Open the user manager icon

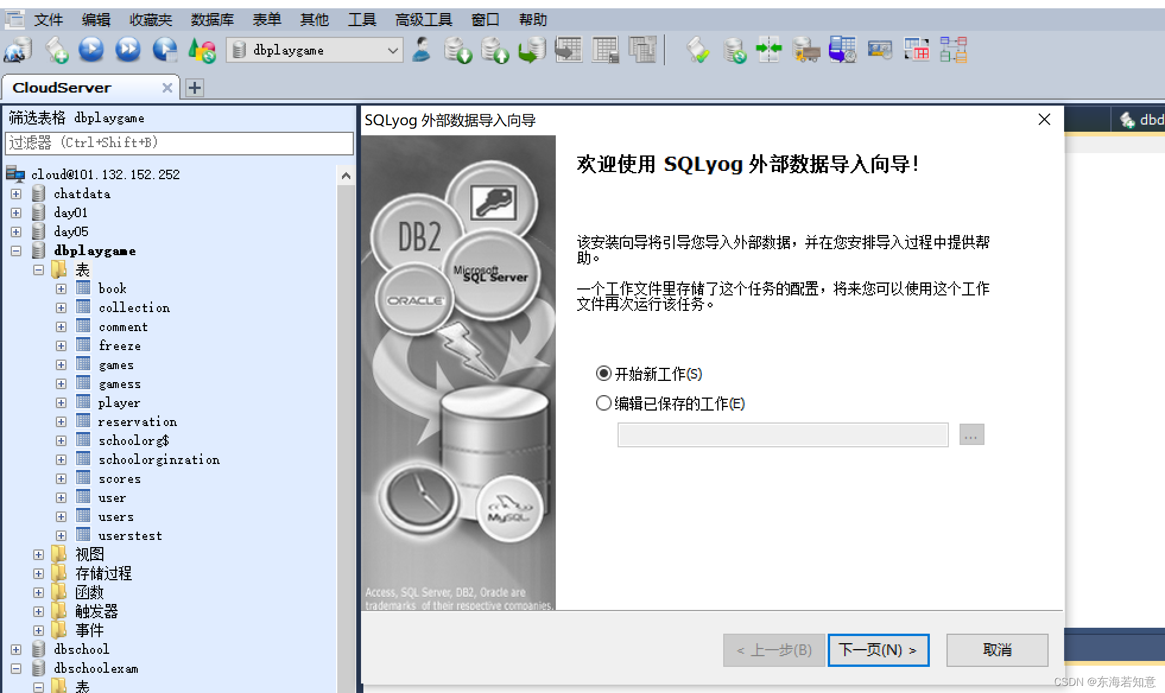421,50
